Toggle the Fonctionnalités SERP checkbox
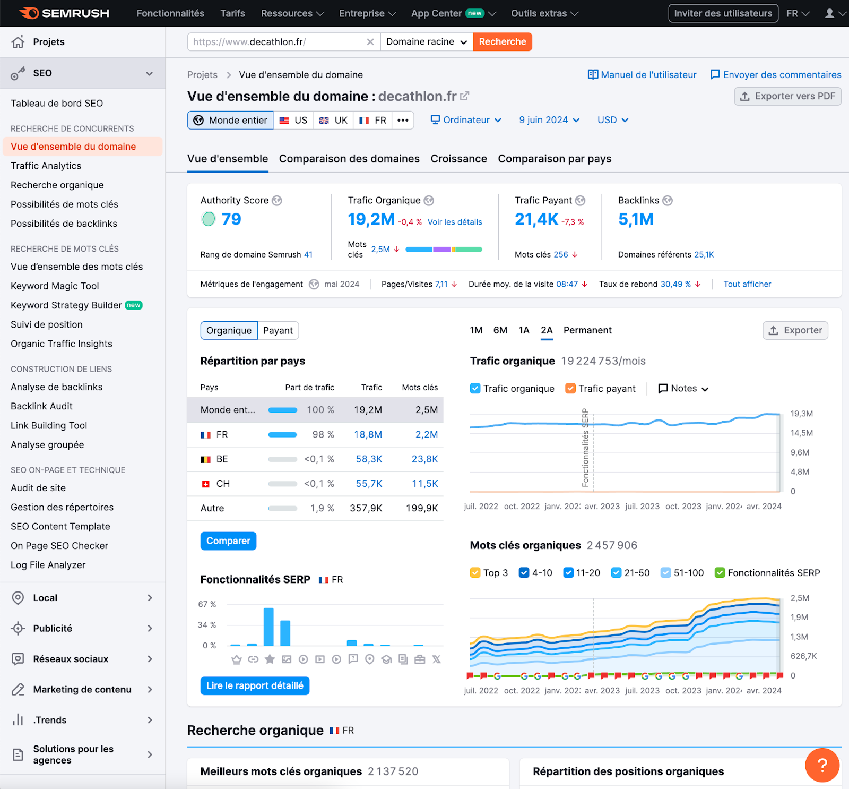Image resolution: width=849 pixels, height=789 pixels. click(x=720, y=573)
